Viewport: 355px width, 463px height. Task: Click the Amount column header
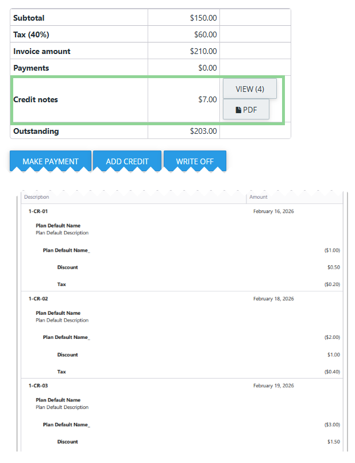(258, 197)
